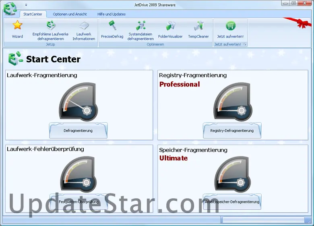Click the Jetzt aufwerten shopping cart icon
This screenshot has width=314, height=226.
point(231,26)
